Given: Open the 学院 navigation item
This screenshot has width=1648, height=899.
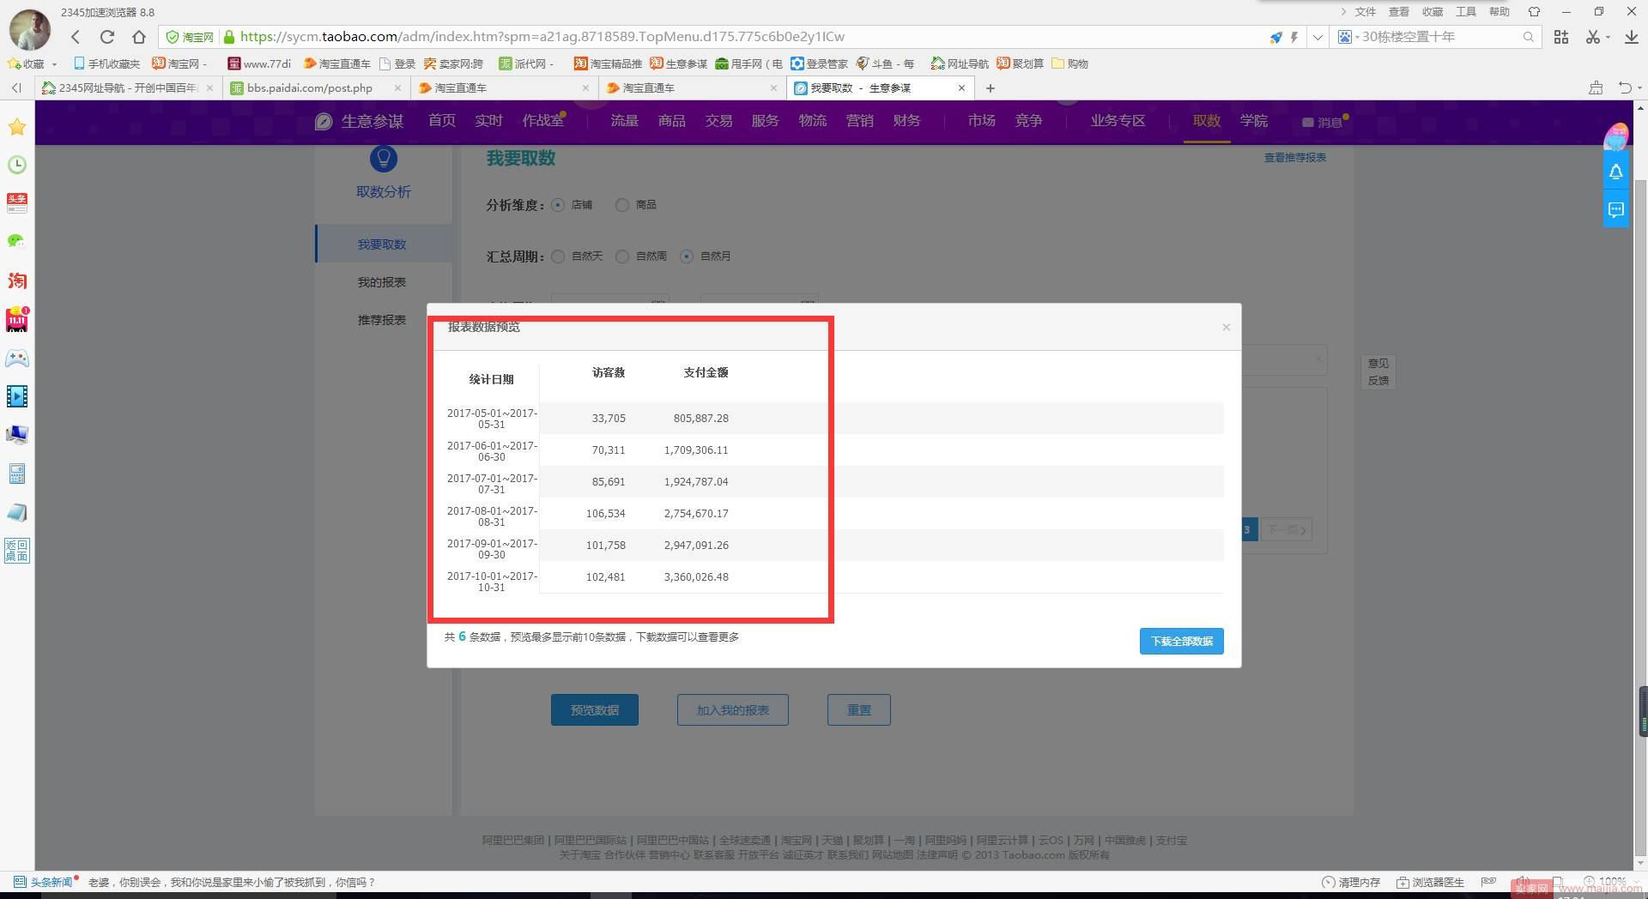Looking at the screenshot, I should (x=1254, y=121).
